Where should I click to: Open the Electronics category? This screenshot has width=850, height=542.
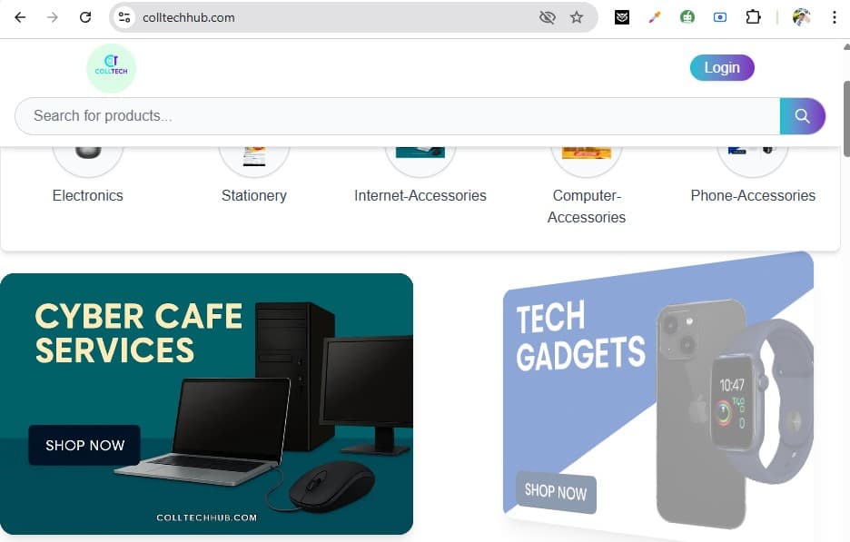[88, 195]
